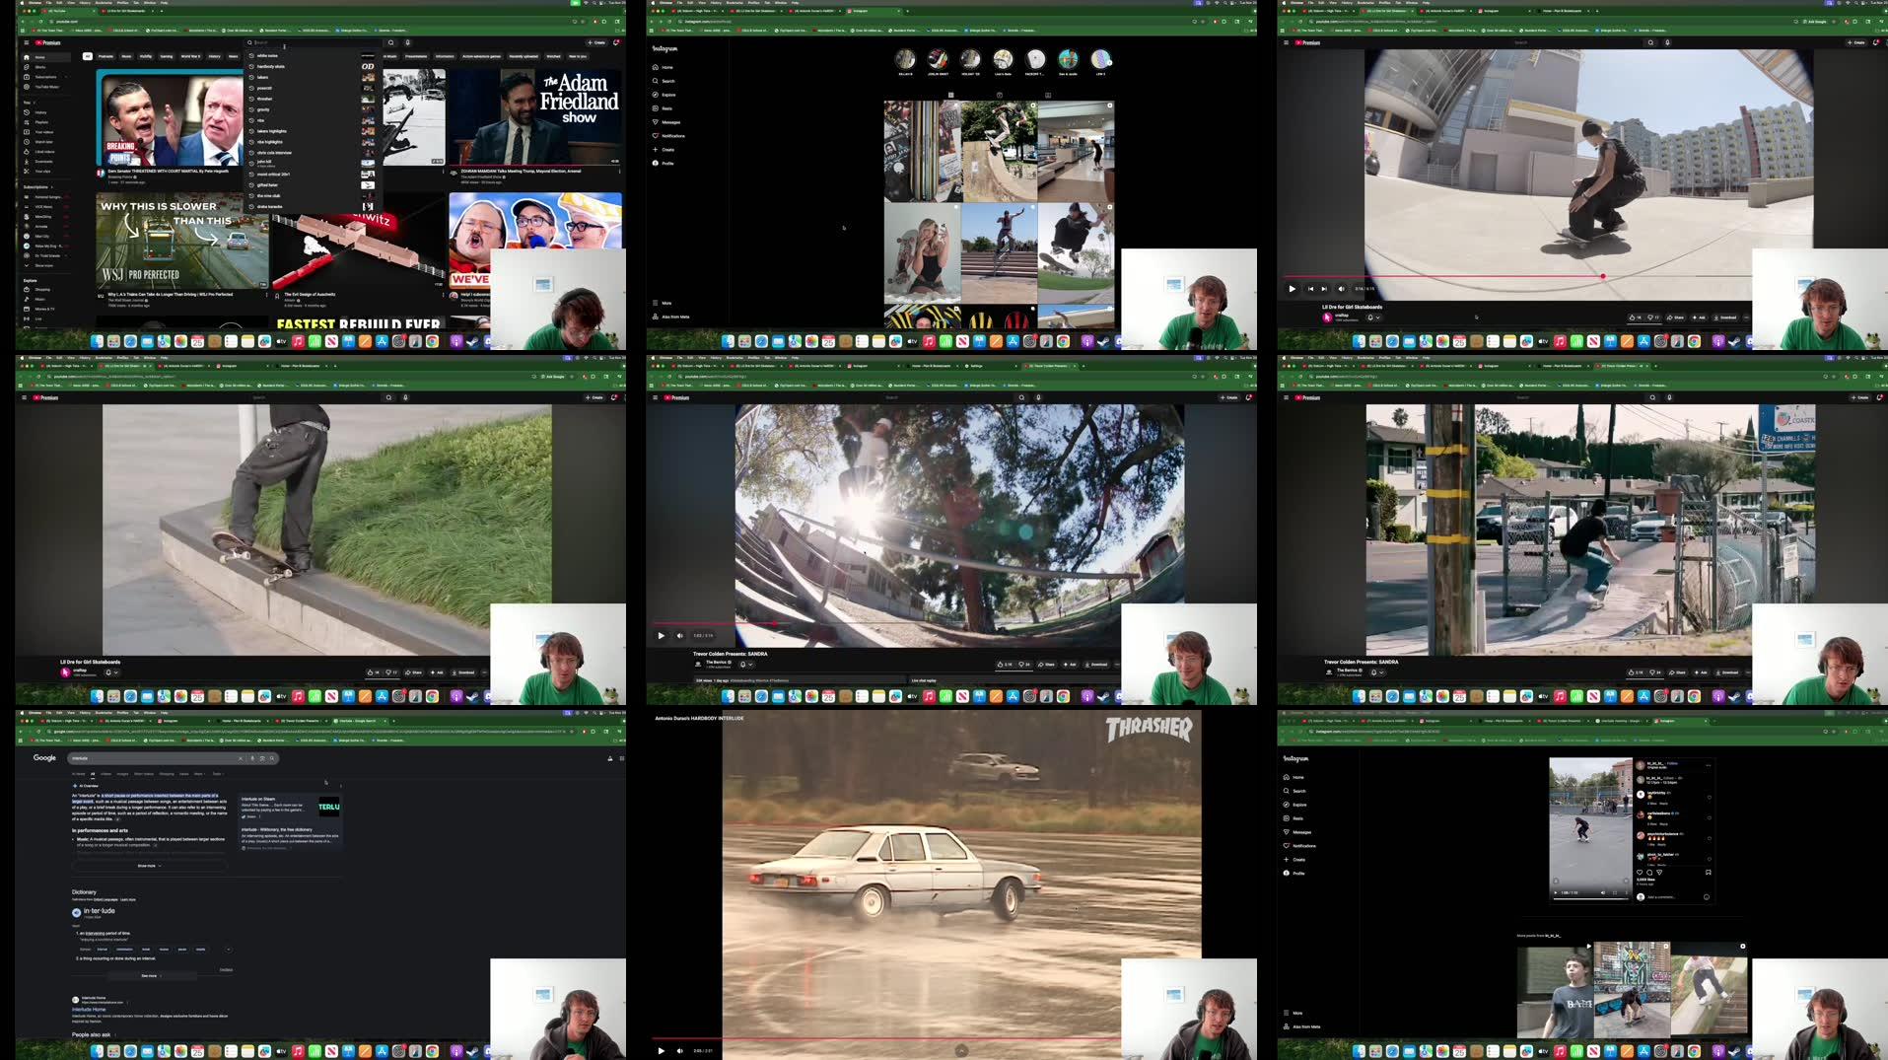Viewport: 1888px width, 1060px height.
Task: Select the thrasher search suggestion
Action: tap(263, 99)
